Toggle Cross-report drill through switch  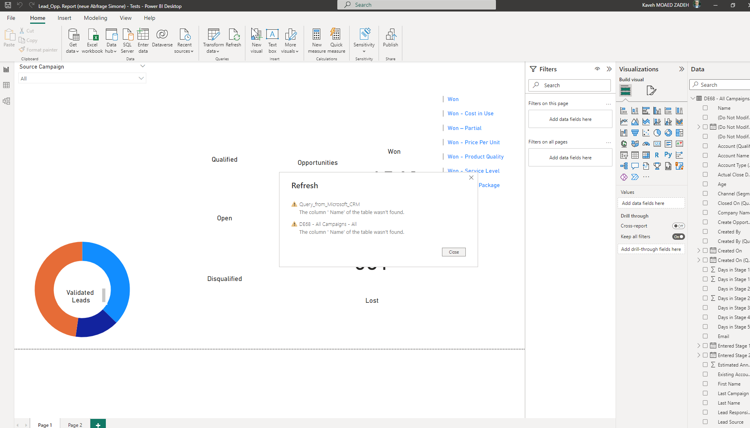pos(678,226)
